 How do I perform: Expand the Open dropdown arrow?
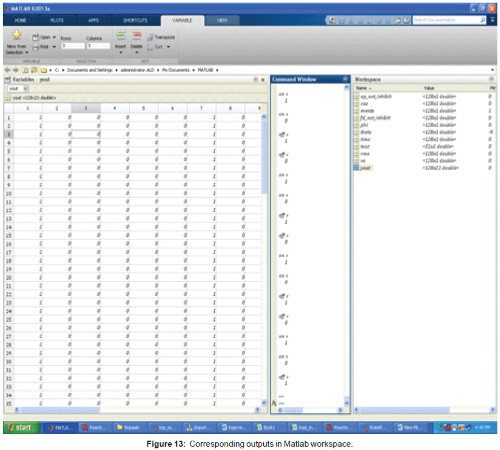(55, 37)
